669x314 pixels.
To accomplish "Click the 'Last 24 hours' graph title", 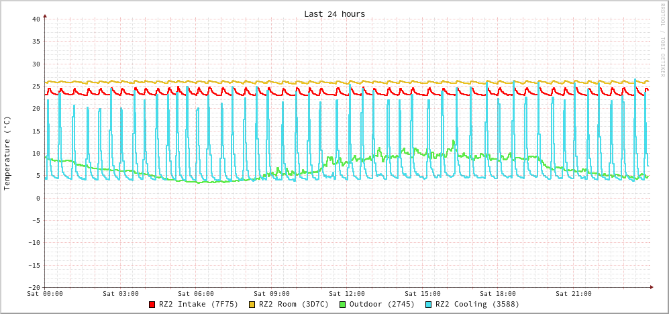I will [334, 14].
